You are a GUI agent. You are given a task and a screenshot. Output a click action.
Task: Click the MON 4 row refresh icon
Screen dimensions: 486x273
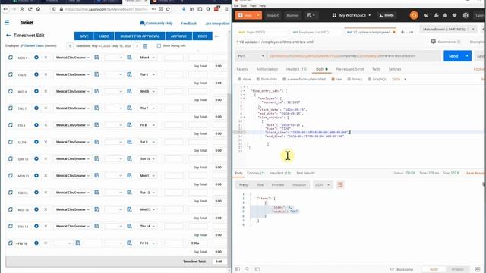pos(11,58)
